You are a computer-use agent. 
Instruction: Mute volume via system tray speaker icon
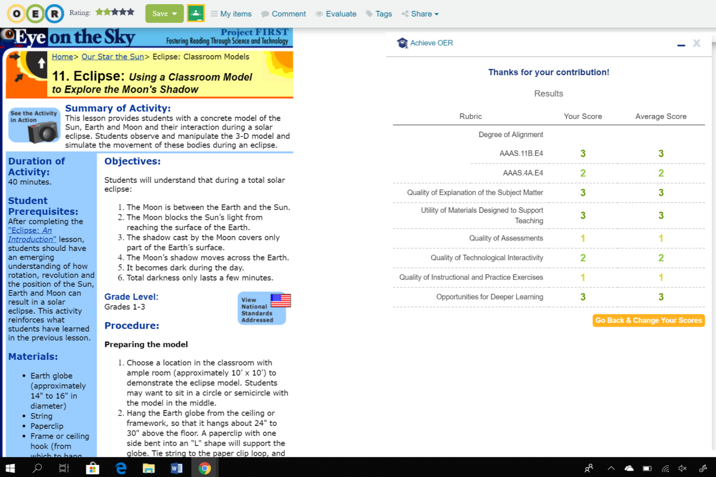tap(682, 468)
